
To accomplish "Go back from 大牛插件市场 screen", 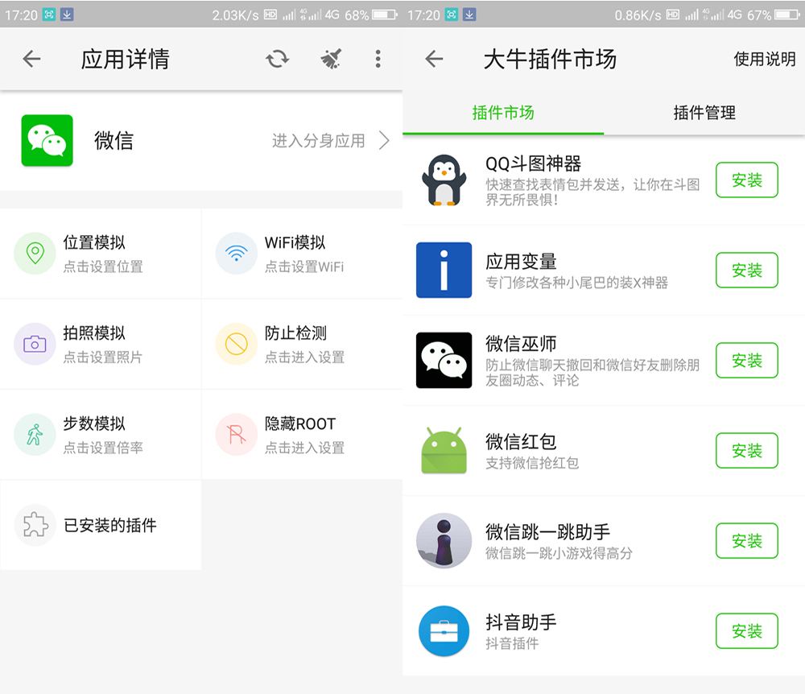I will 435,59.
